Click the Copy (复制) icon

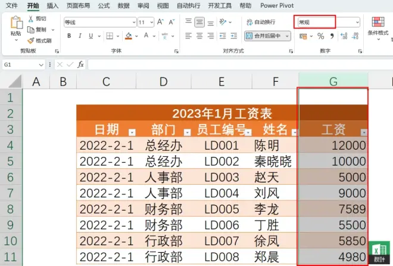pos(30,30)
